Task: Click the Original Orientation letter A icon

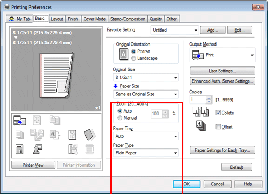Action: 124,54
